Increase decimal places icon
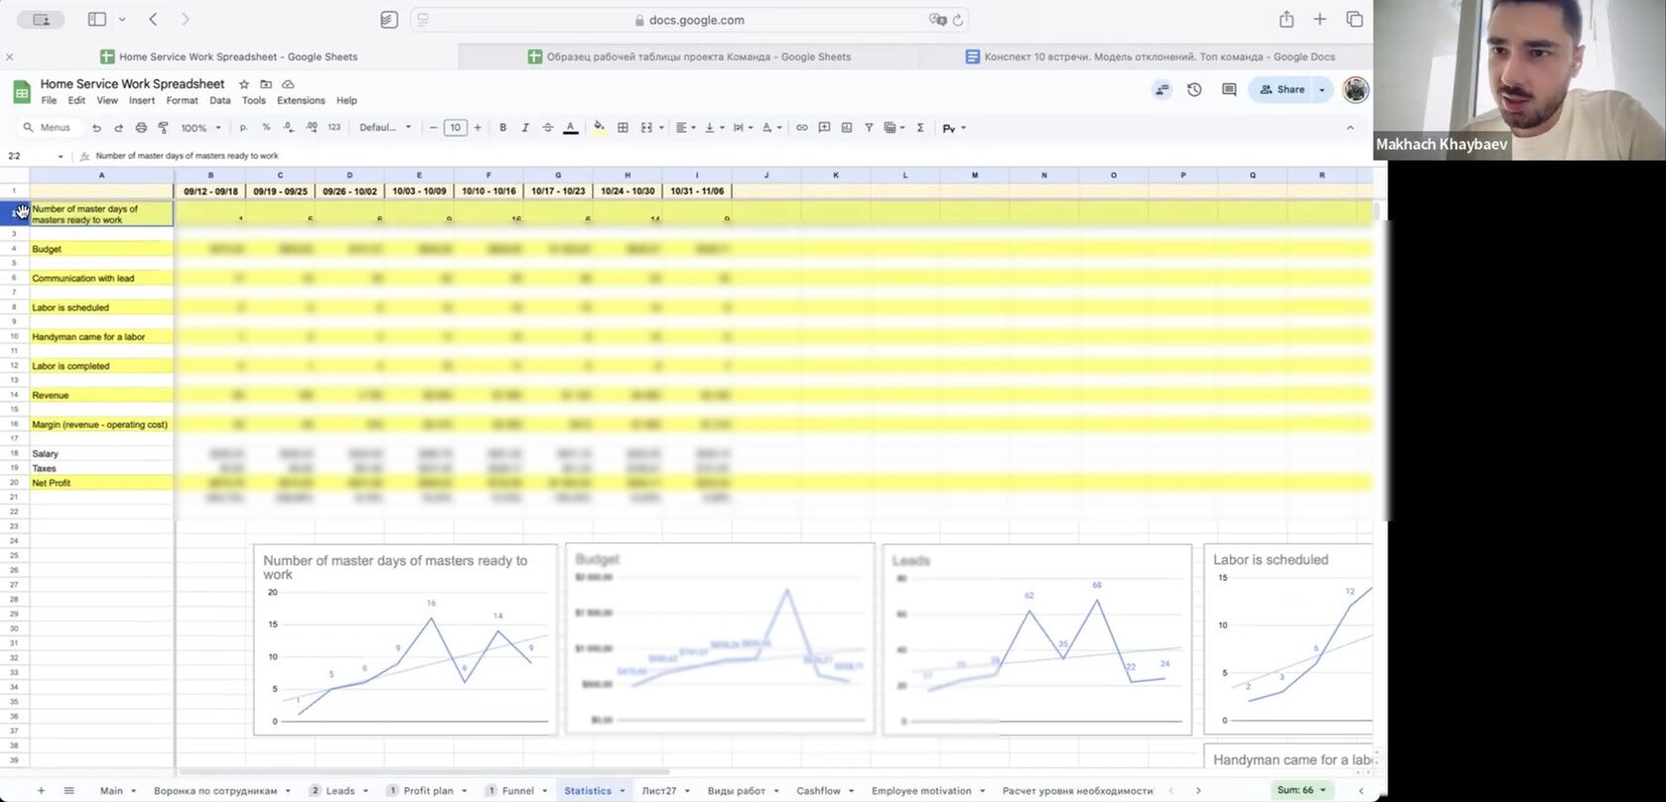 pyautogui.click(x=311, y=128)
